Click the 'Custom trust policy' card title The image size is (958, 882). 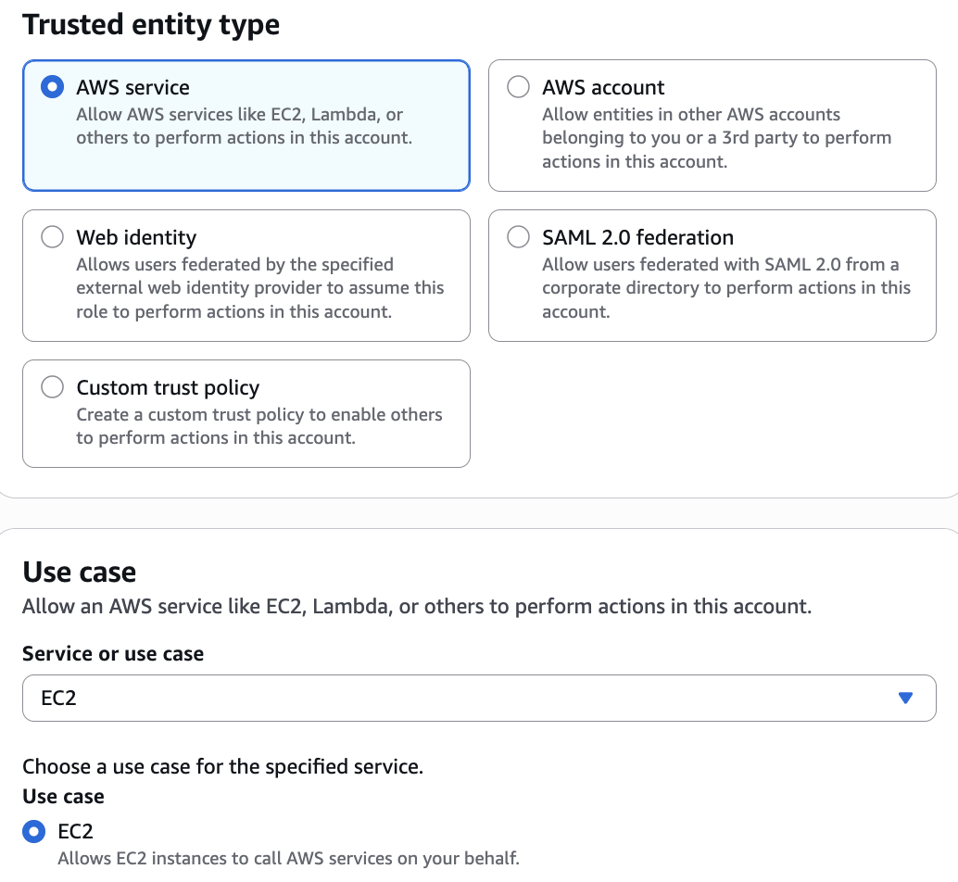tap(168, 387)
